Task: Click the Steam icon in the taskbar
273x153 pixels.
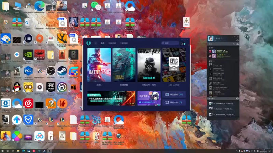Action: (x=44, y=151)
